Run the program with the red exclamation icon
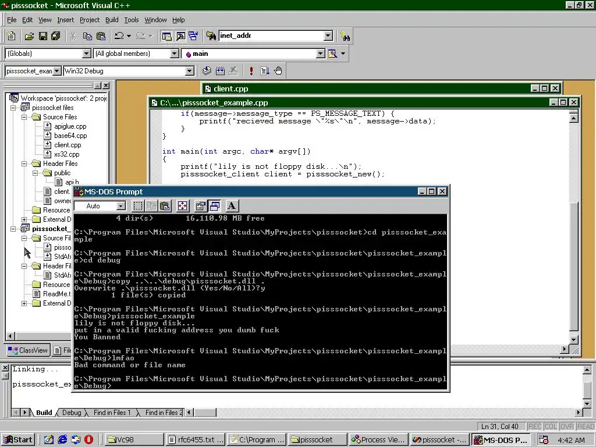Screen dimensions: 596x447 pyautogui.click(x=251, y=70)
